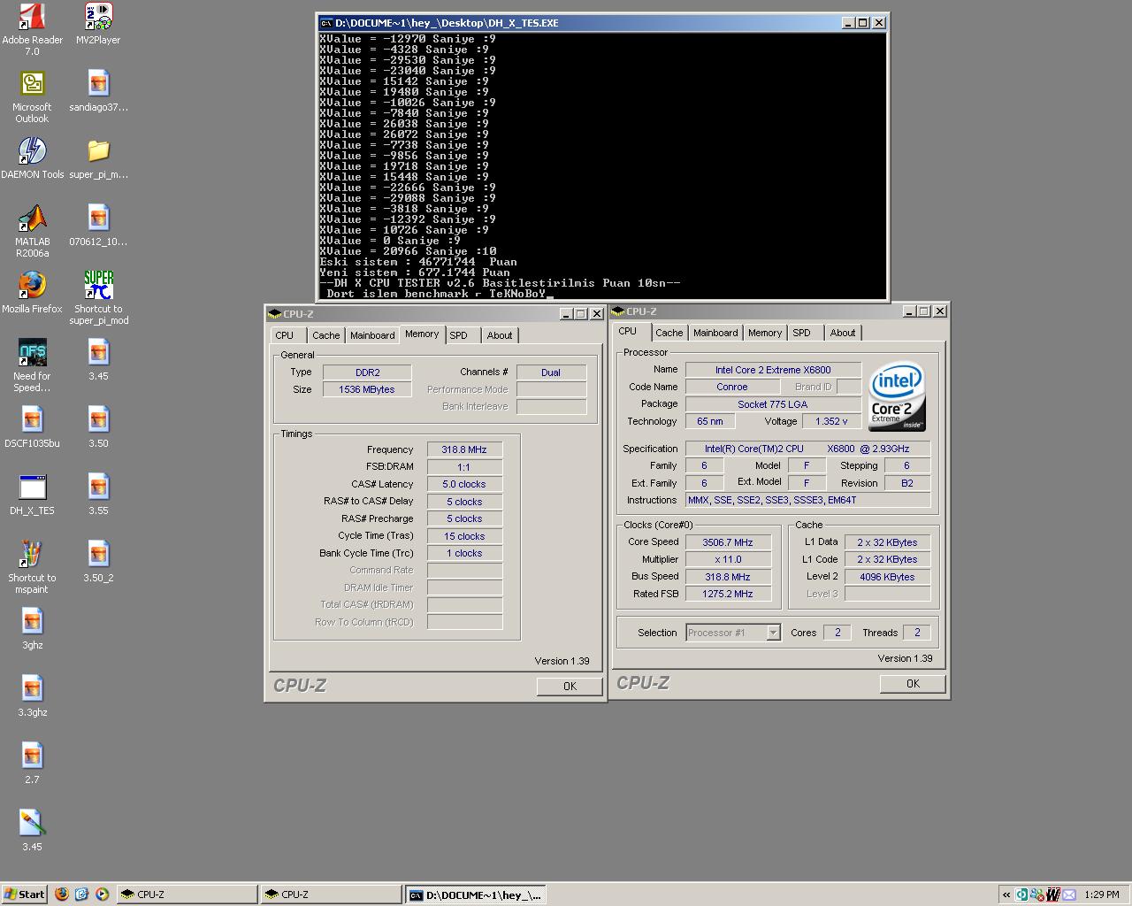Click the Multiplier x 11.0 field
The height and width of the screenshot is (906, 1132).
point(728,559)
